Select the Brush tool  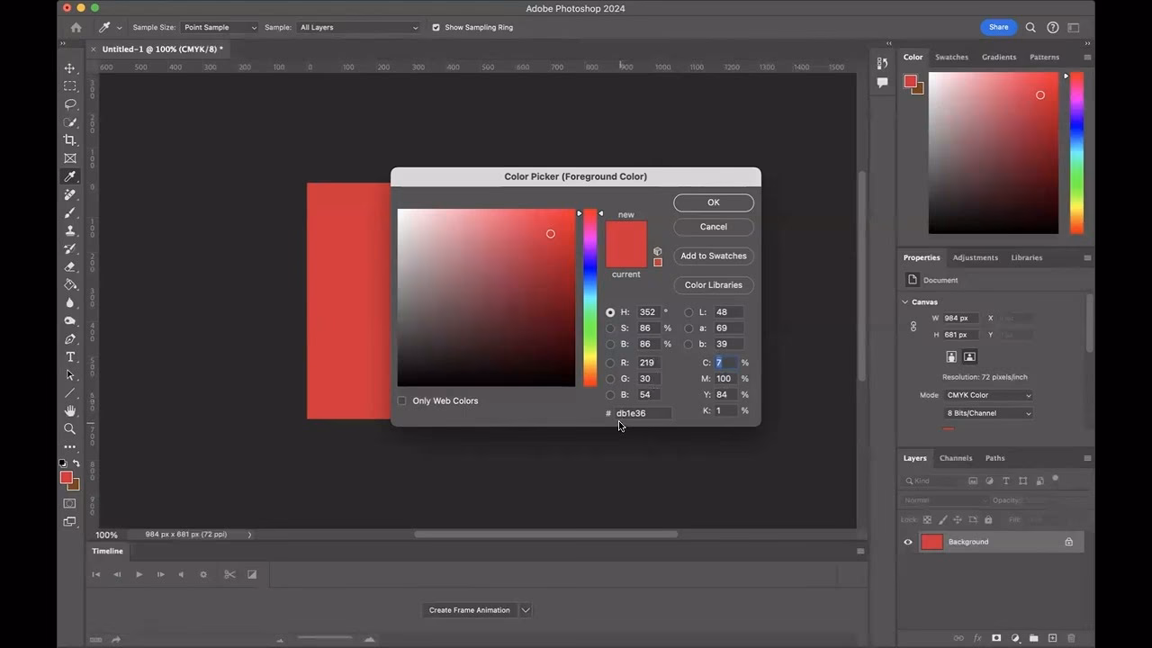pyautogui.click(x=69, y=212)
